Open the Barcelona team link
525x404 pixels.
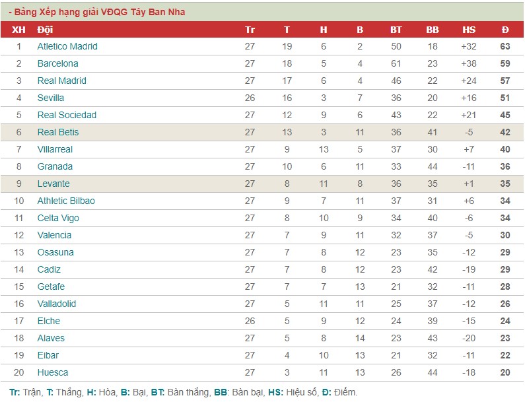point(57,63)
